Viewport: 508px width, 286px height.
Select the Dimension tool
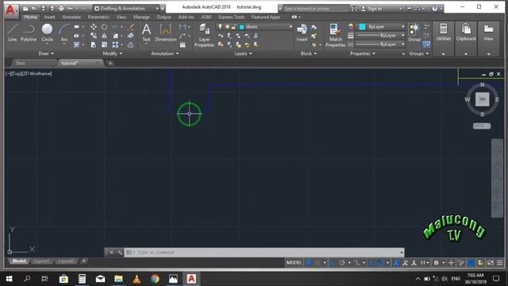click(x=166, y=33)
